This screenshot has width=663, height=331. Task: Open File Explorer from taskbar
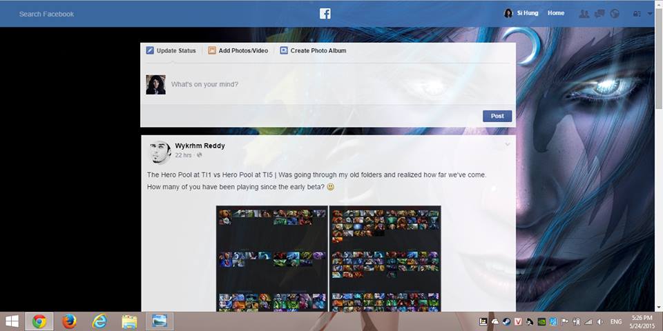coord(129,322)
